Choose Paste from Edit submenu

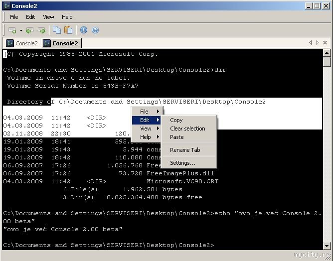[x=189, y=137]
